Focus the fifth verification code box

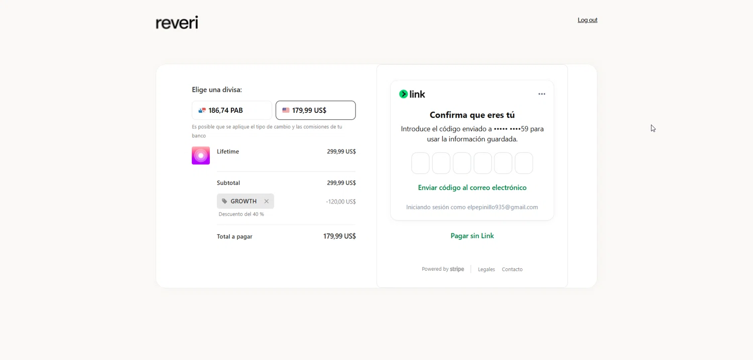(x=504, y=163)
